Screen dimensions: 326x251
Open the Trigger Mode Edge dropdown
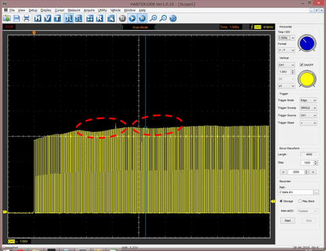308,100
